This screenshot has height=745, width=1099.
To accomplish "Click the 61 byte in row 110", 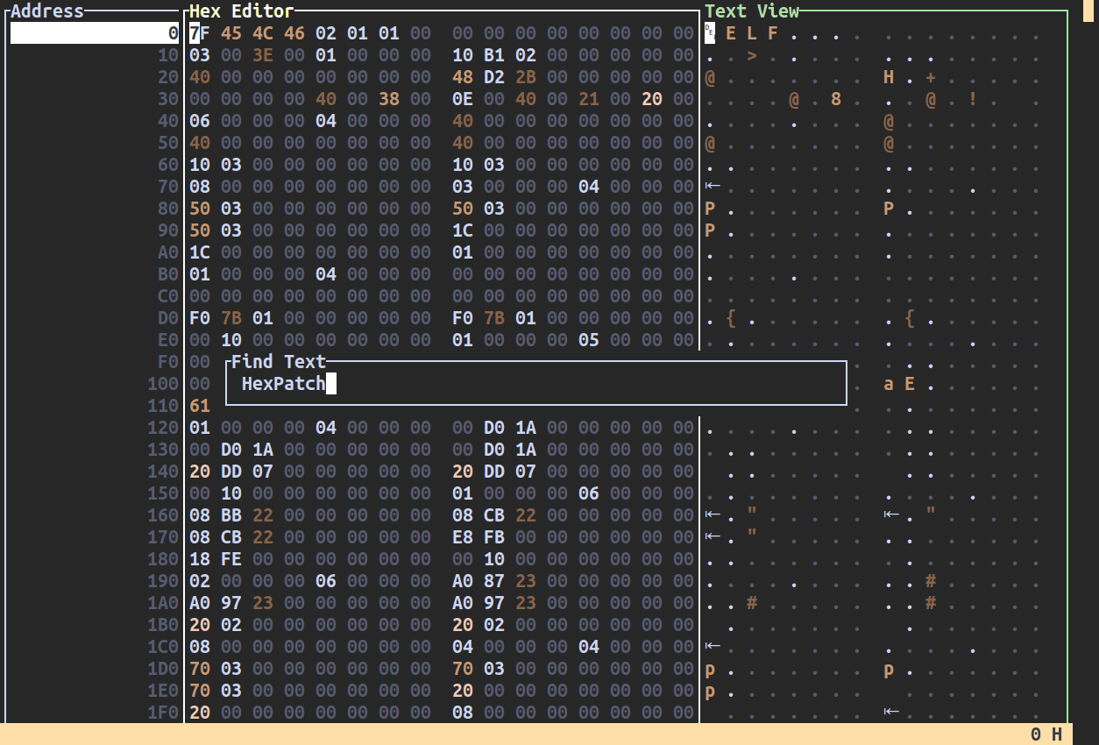I will click(x=200, y=406).
